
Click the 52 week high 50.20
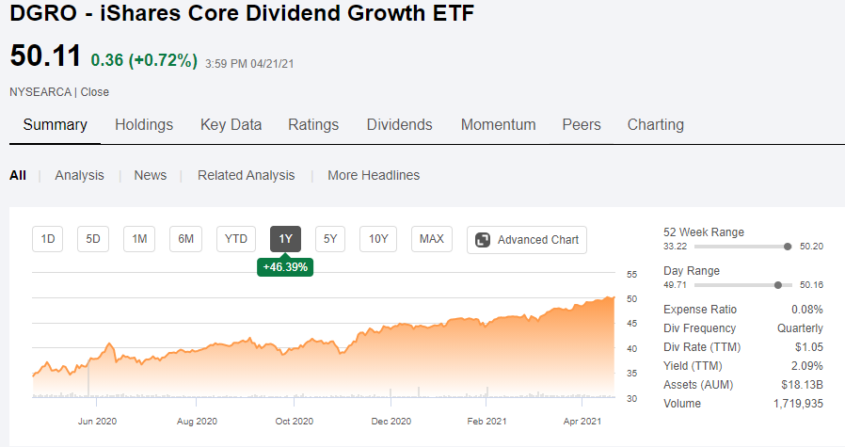(x=811, y=247)
